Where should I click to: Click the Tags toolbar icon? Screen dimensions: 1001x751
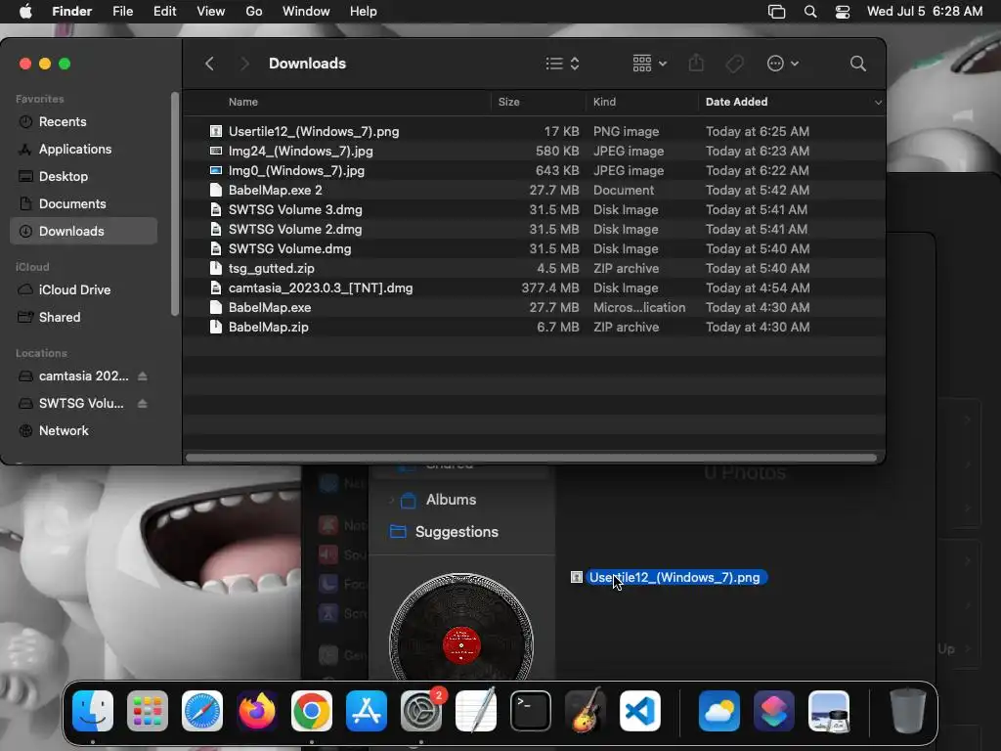(735, 64)
